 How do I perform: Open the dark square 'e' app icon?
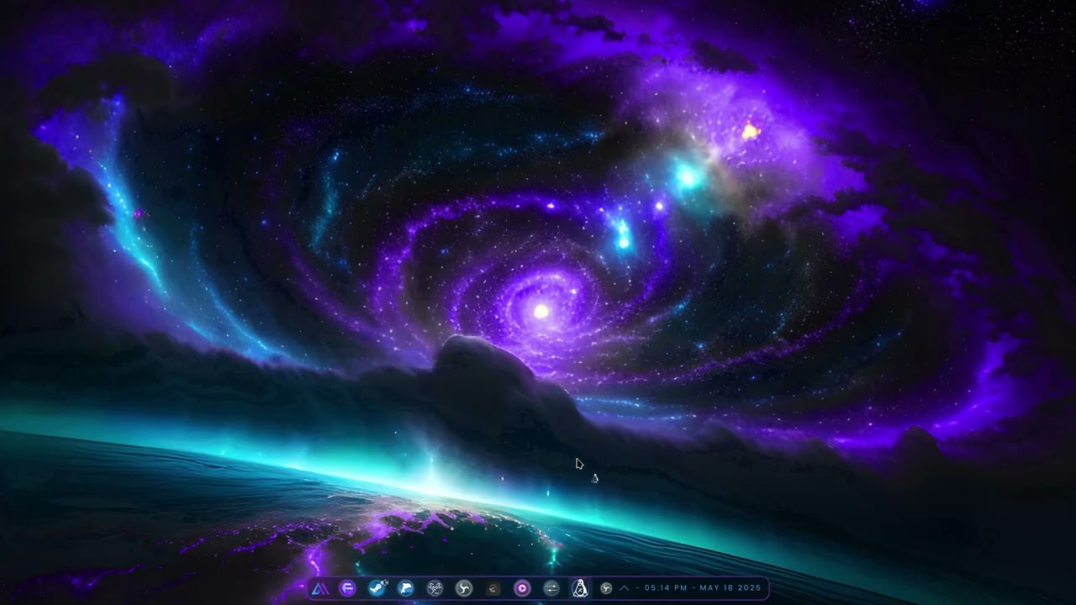(493, 588)
